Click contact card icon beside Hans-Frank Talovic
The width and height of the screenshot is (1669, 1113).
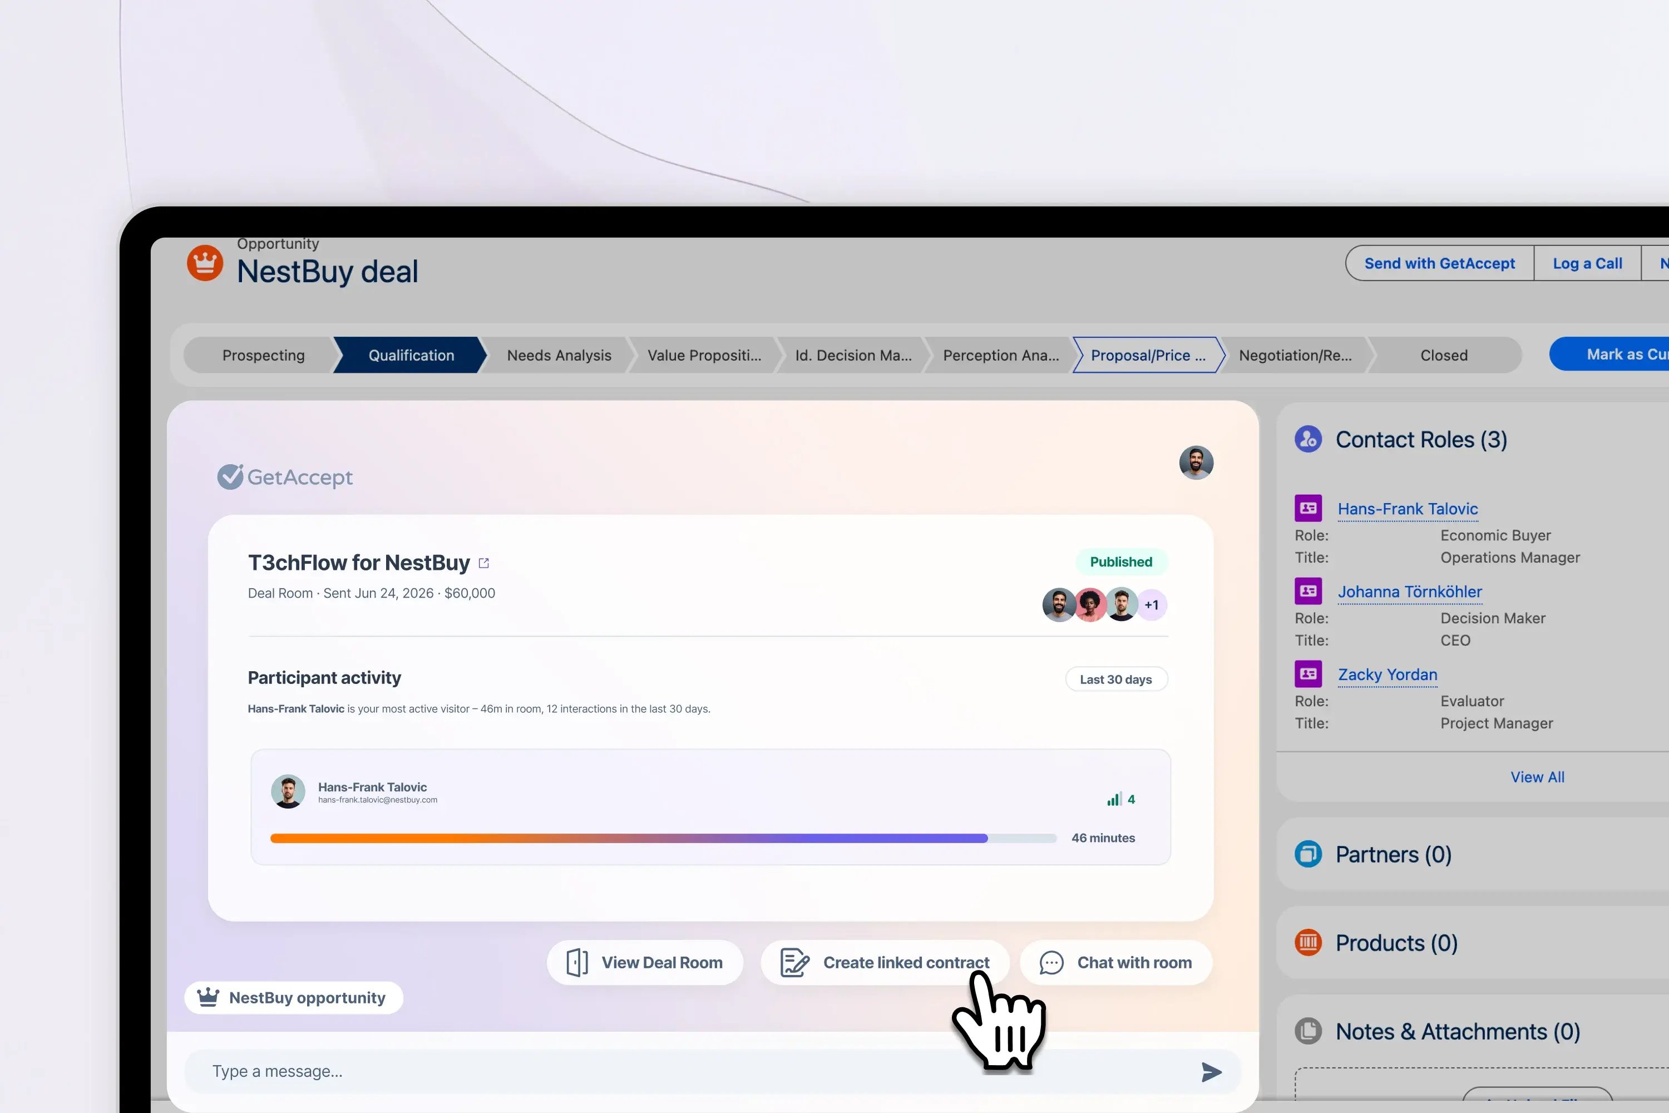tap(1308, 508)
